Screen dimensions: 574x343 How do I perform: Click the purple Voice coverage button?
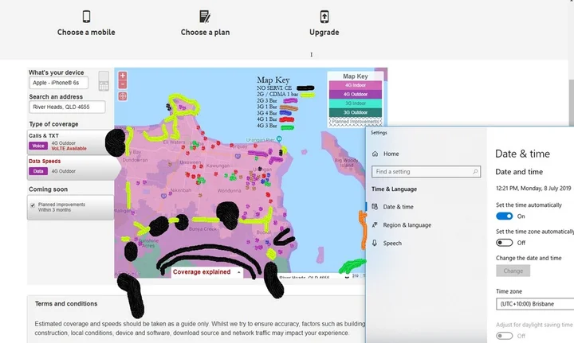[37, 146]
